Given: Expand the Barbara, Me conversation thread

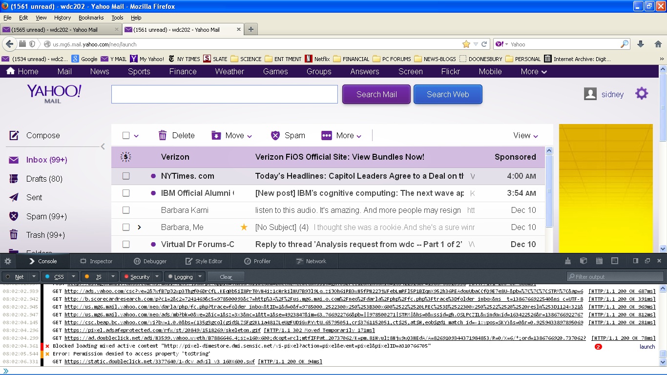Looking at the screenshot, I should point(139,227).
